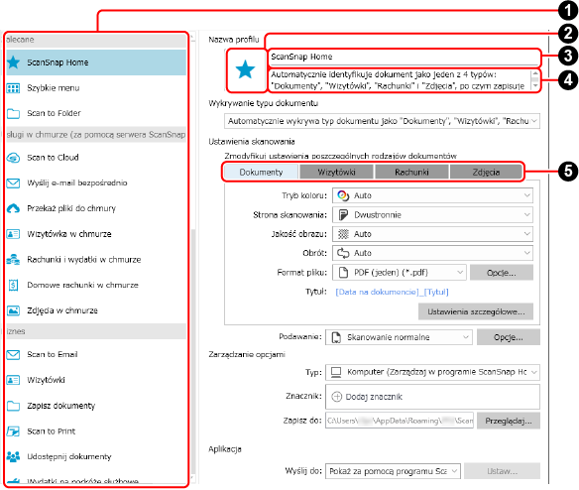Screen dimensions: 579x490
Task: Open the Data na dokumencie title link
Action: pyautogui.click(x=377, y=292)
